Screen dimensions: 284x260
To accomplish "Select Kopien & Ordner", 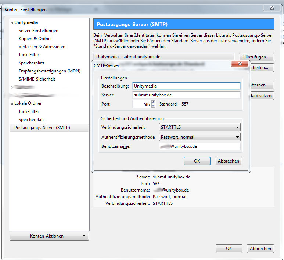I will click(35, 39).
